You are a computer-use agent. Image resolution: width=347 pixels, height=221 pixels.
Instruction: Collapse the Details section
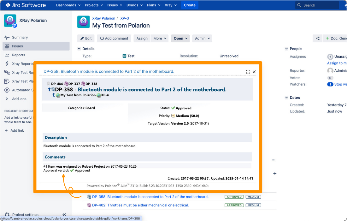tap(79, 49)
